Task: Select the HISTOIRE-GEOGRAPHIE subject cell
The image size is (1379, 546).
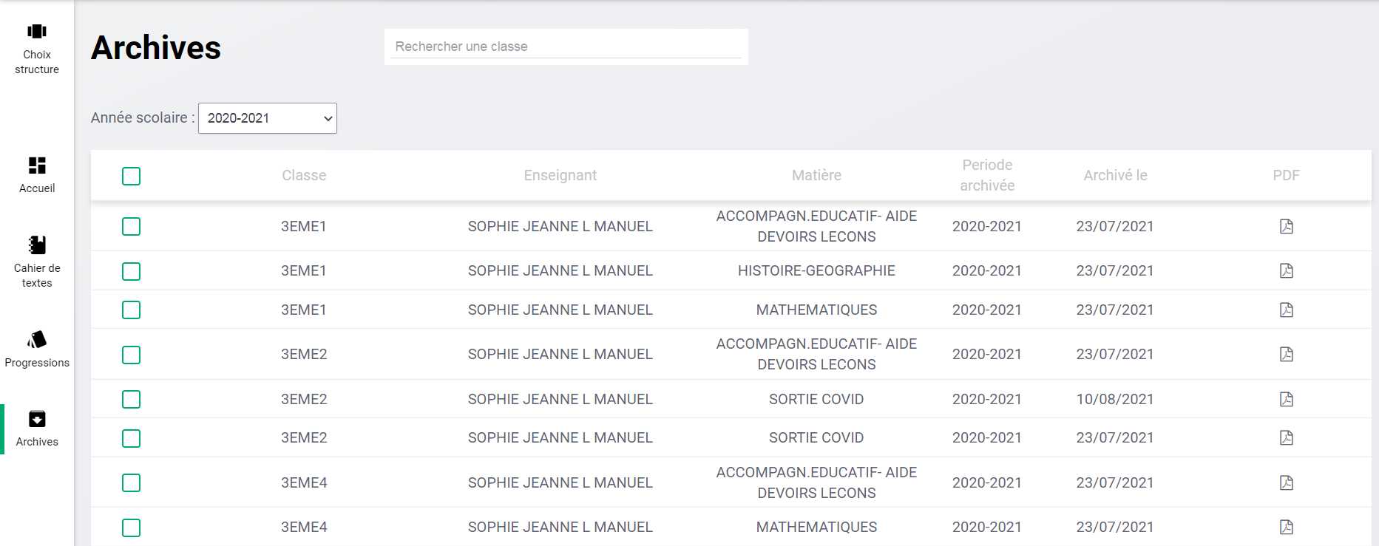Action: [816, 270]
